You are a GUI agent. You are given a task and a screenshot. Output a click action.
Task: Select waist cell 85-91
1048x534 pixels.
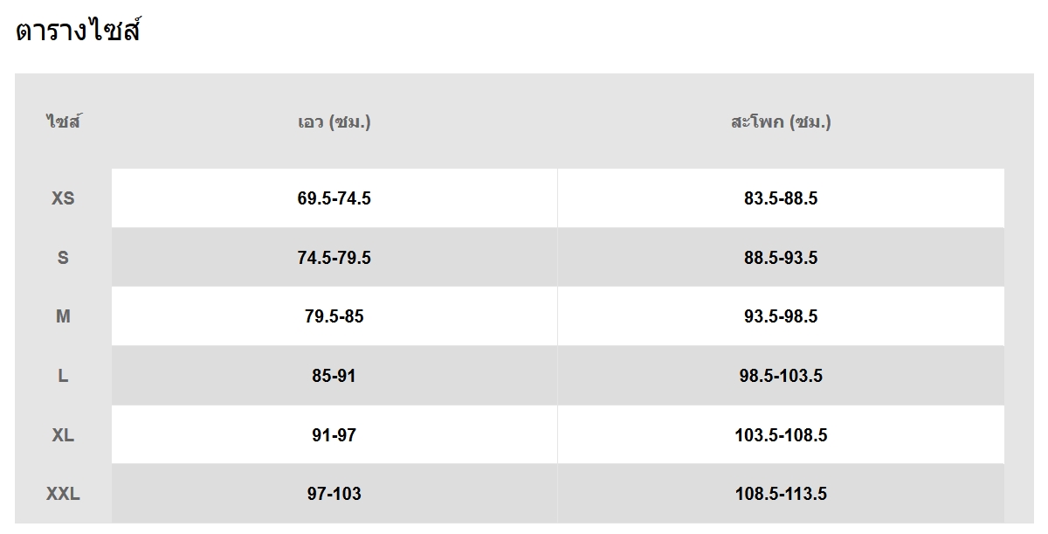coord(334,376)
